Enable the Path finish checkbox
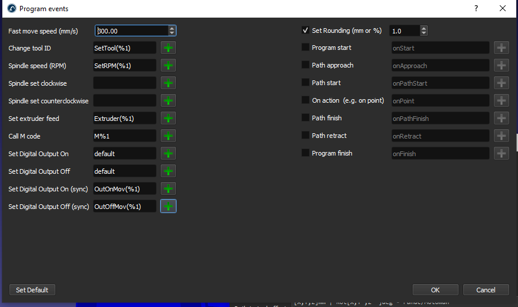518x307 pixels. 306,117
